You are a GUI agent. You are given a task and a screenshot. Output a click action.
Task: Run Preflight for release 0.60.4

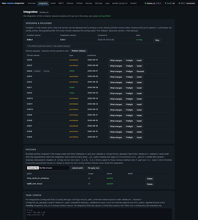(x=129, y=71)
